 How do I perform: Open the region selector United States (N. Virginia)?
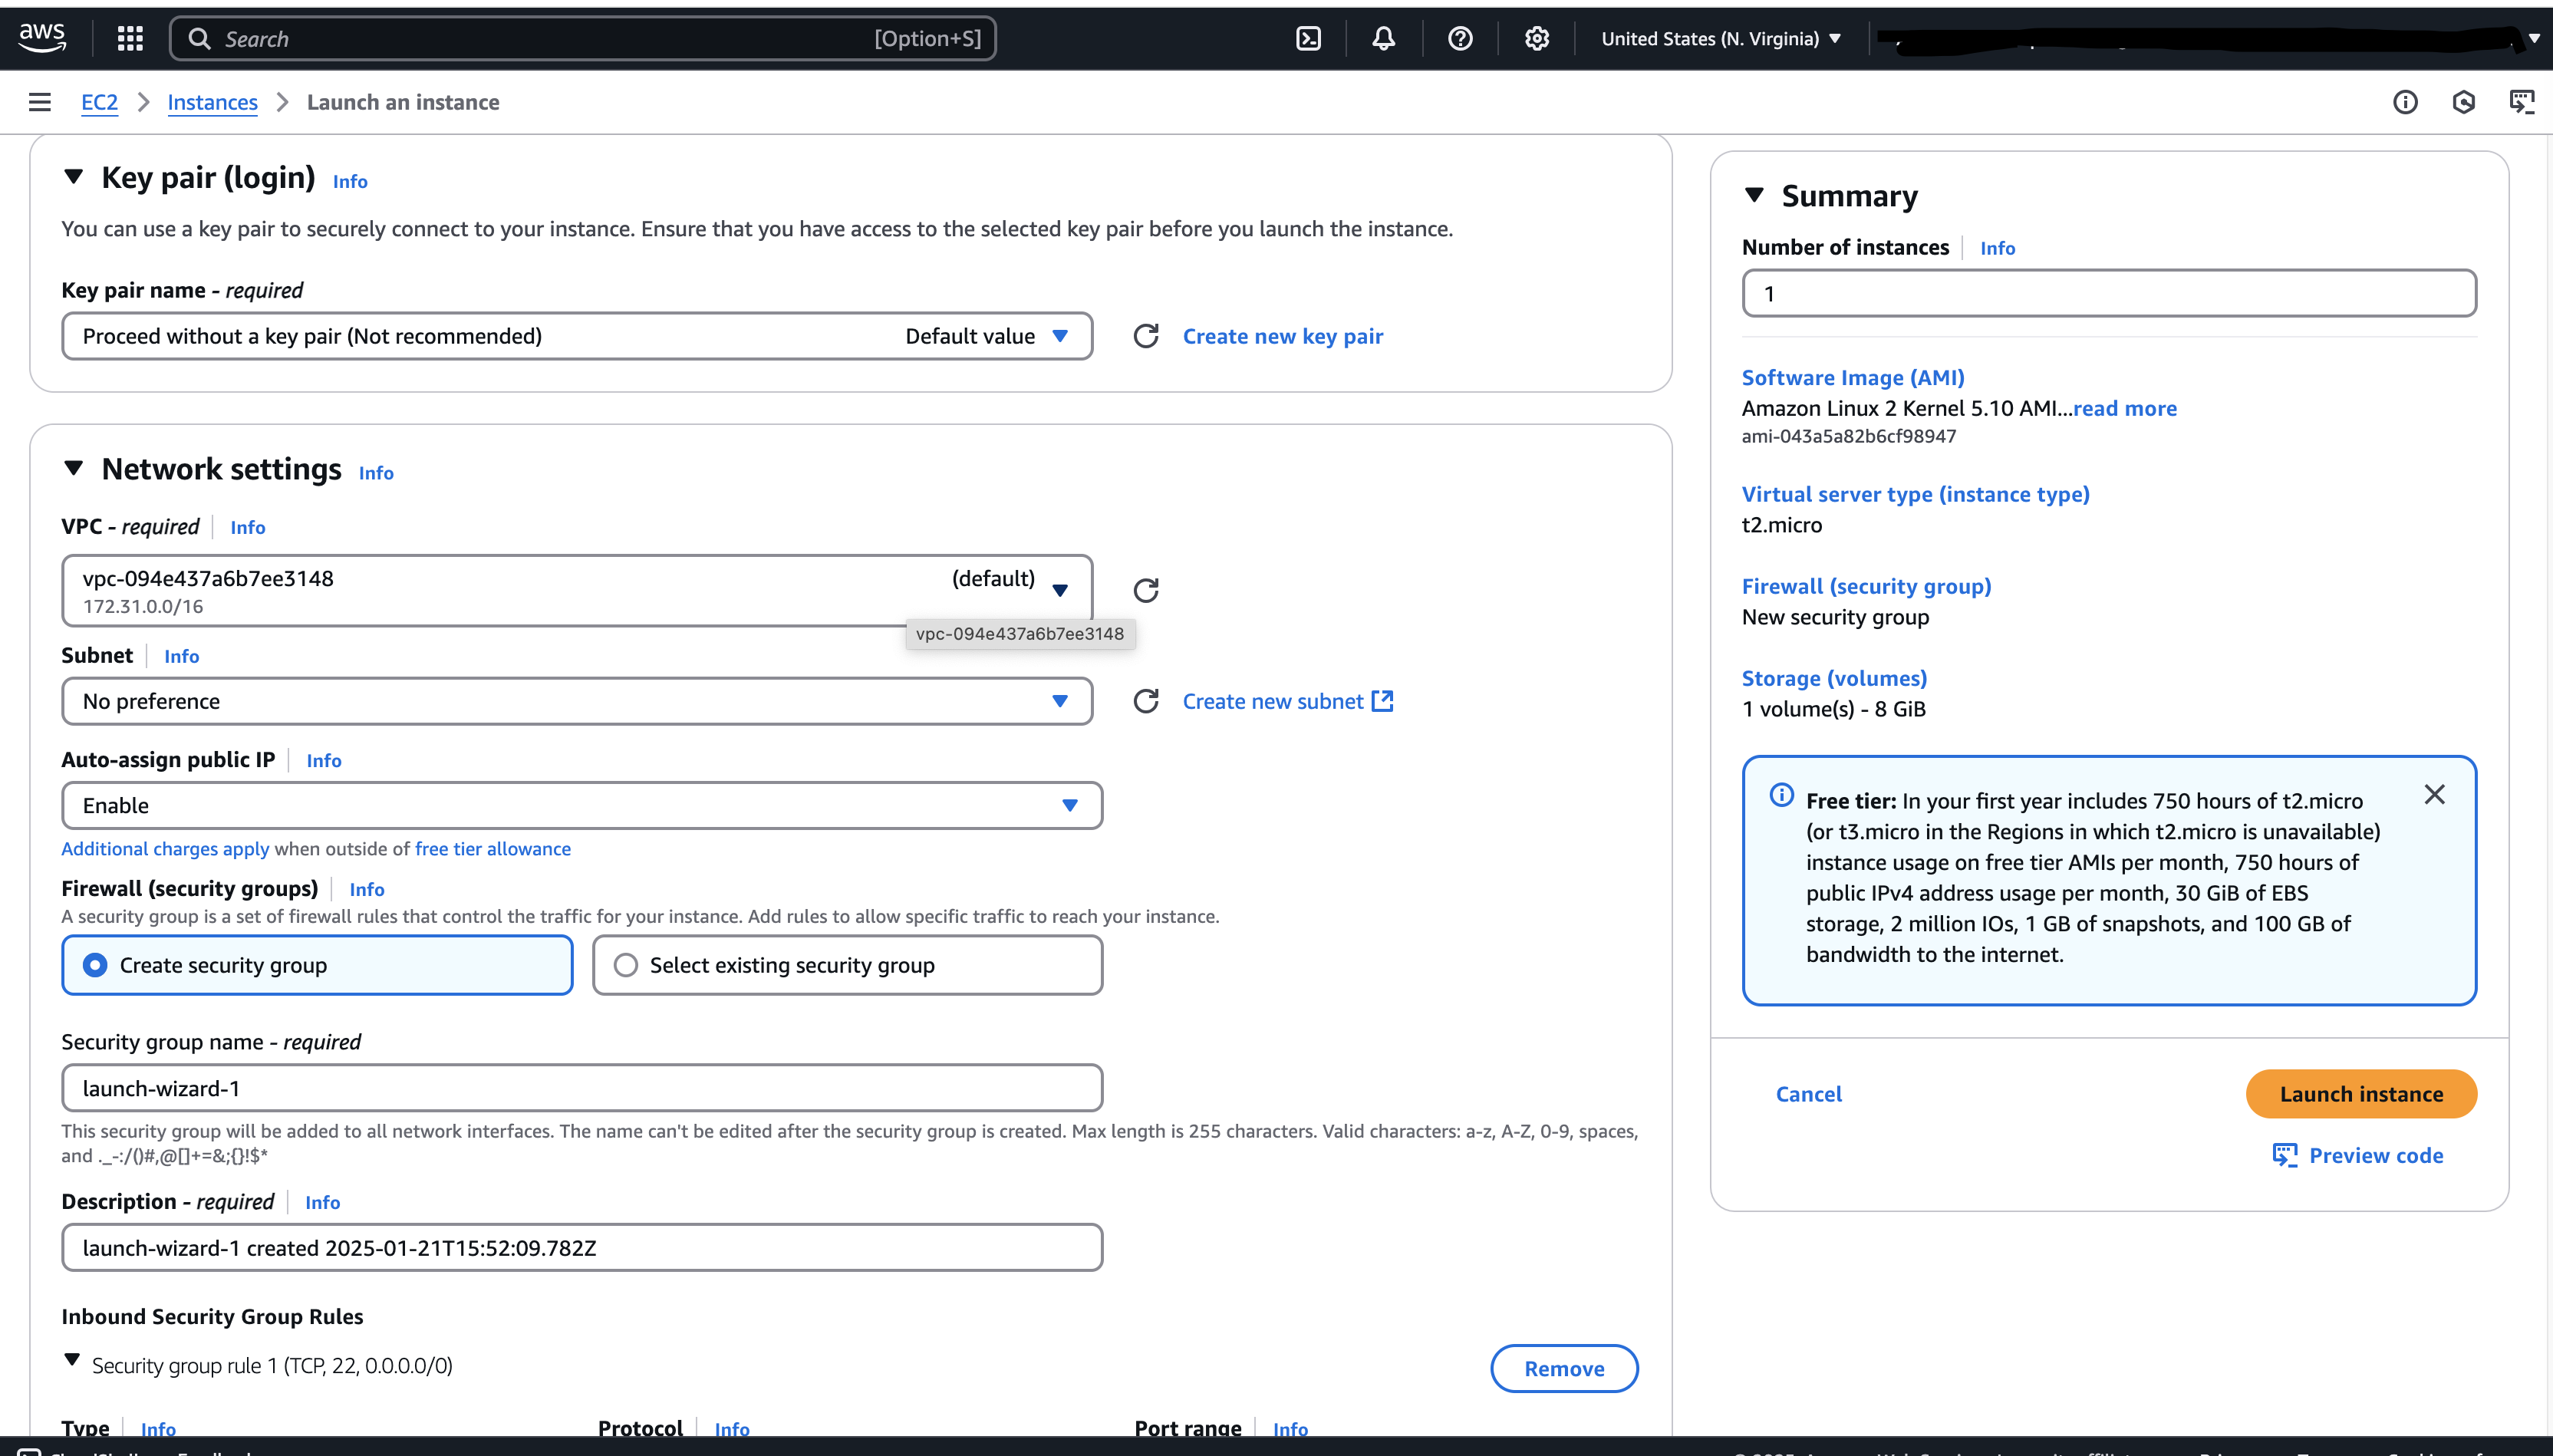[1721, 38]
